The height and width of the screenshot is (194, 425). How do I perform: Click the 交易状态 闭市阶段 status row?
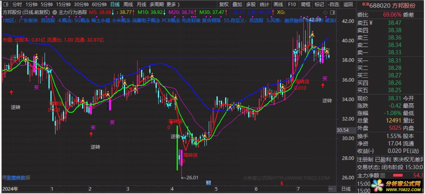390,168
